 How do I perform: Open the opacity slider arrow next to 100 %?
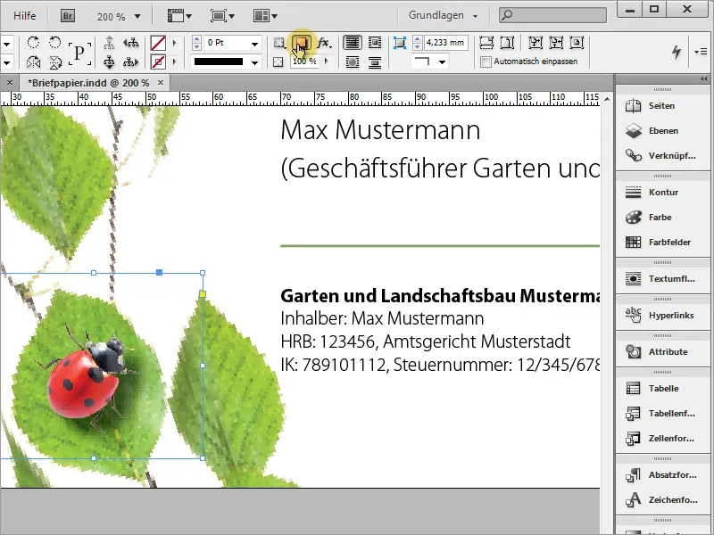click(326, 61)
